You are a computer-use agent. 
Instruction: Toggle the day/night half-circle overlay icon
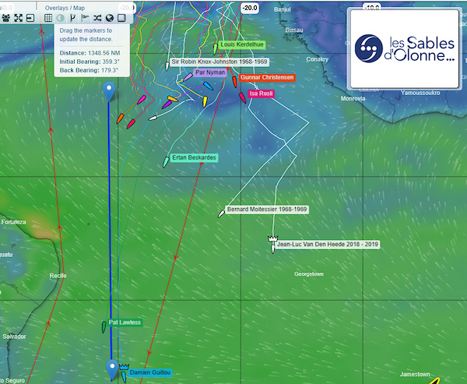61,18
